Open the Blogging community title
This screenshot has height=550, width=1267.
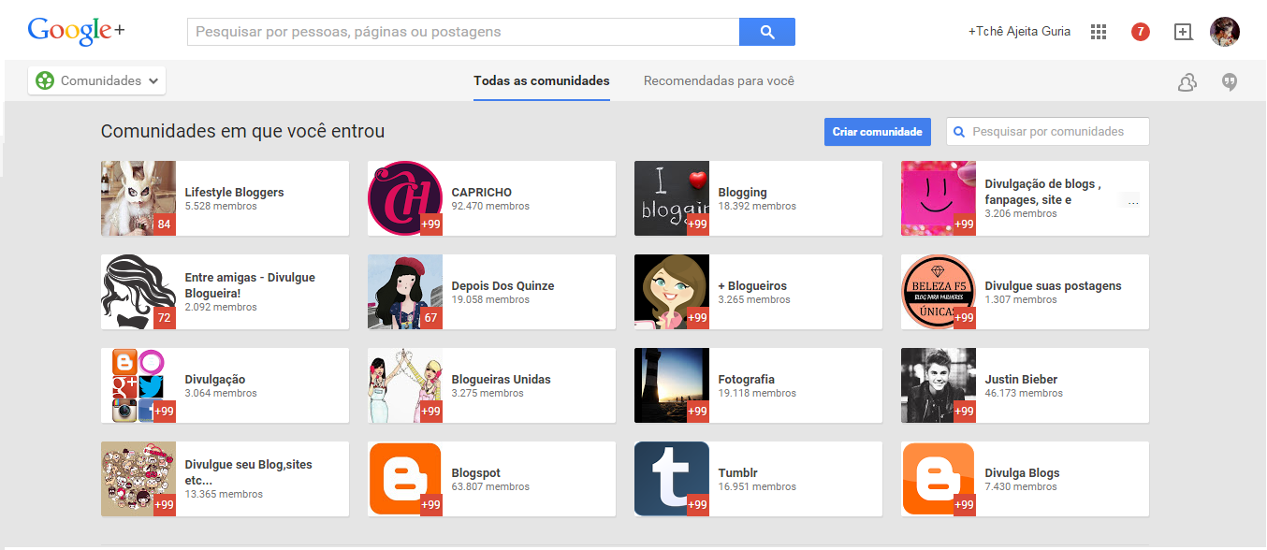742,192
